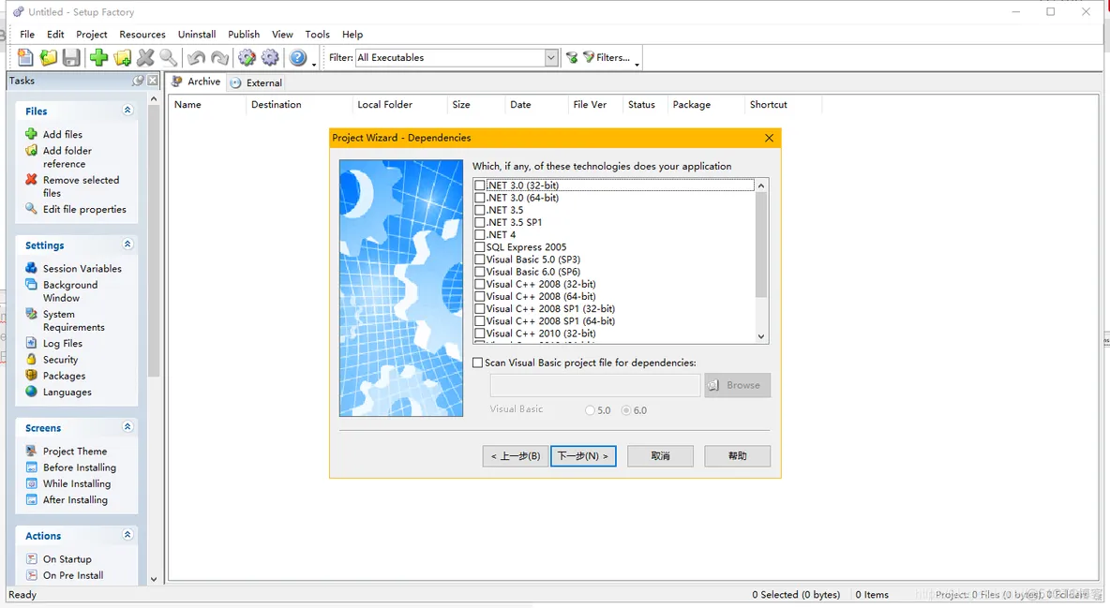Click Edit file properties task
This screenshot has width=1110, height=608.
84,210
